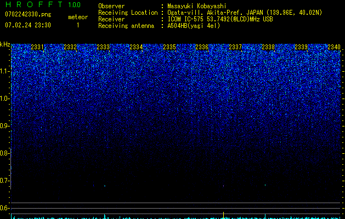Screen dimensions: 345x219
Task: Click the 0.8 kHz axis label
Action: click(5, 153)
